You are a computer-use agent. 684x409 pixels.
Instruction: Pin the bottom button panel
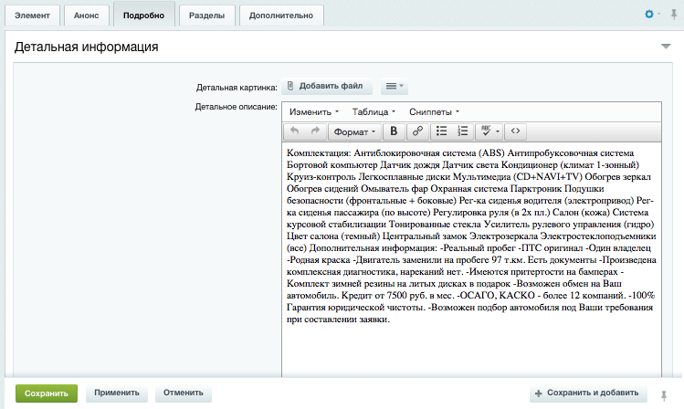tap(665, 394)
